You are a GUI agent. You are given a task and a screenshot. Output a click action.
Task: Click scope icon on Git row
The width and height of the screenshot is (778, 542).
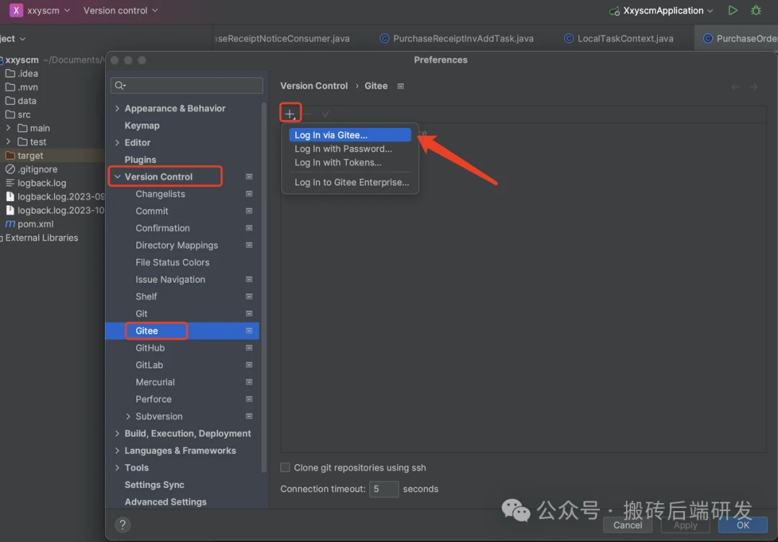249,313
